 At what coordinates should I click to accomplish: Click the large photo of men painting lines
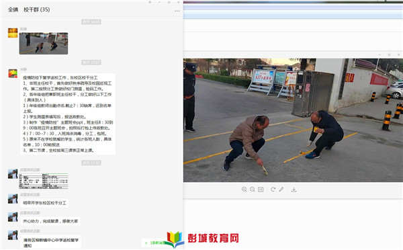[x=293, y=120]
